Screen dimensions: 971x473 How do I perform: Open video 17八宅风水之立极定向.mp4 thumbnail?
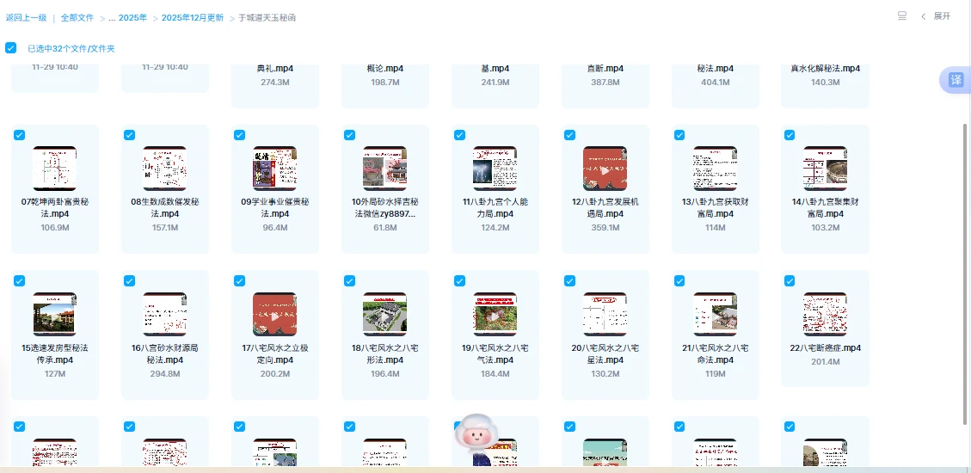(x=274, y=314)
